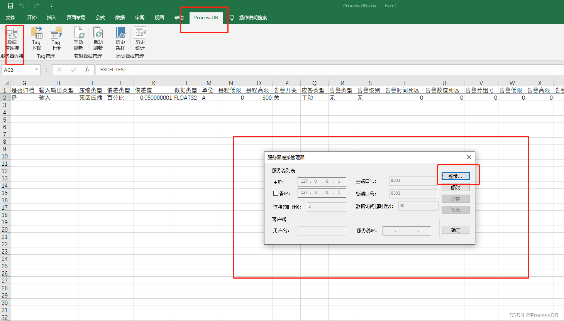This screenshot has width=564, height=321.
Task: Click the 操作说明搜索 magnifier icon
Action: tap(231, 17)
